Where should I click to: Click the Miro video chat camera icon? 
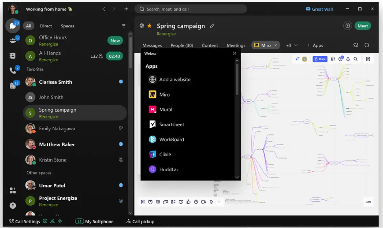pyautogui.click(x=203, y=202)
